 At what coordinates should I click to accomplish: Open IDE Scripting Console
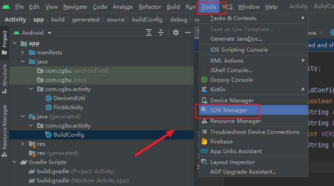(x=253, y=50)
